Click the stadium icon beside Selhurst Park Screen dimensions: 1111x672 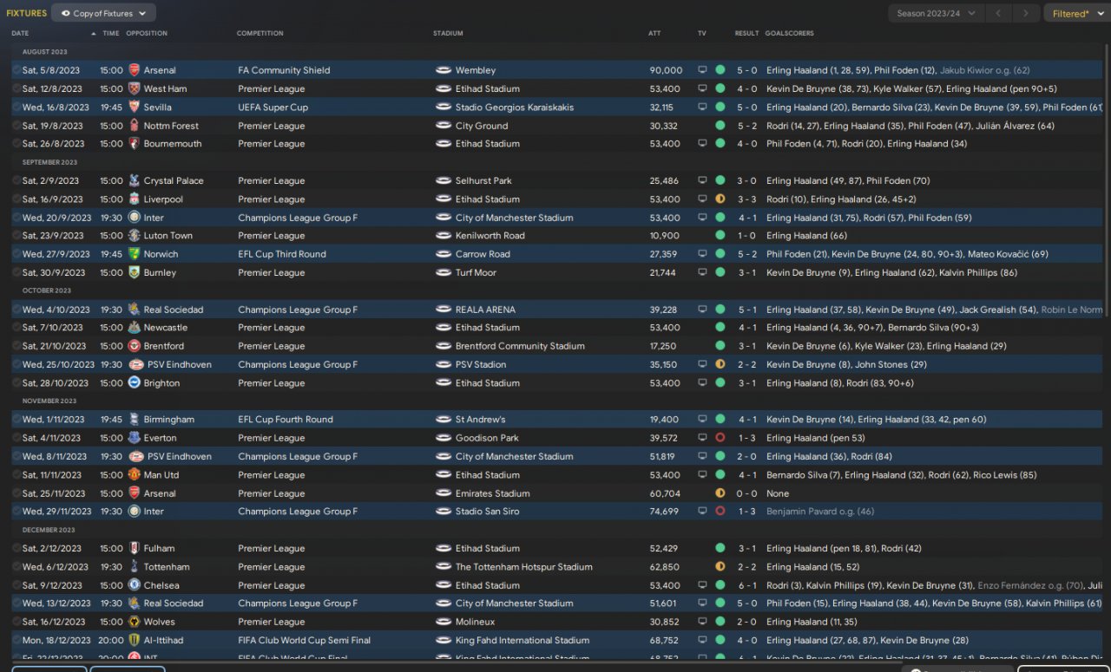point(443,181)
